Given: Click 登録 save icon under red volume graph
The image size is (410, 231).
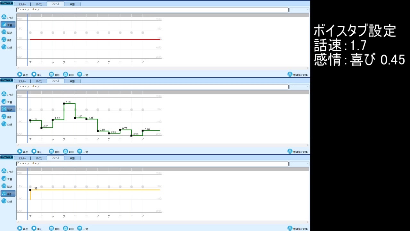Looking at the screenshot, I should tap(51, 74).
